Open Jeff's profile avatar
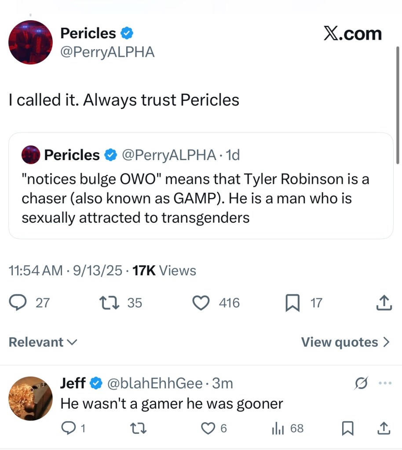This screenshot has height=450, width=402. 30,399
